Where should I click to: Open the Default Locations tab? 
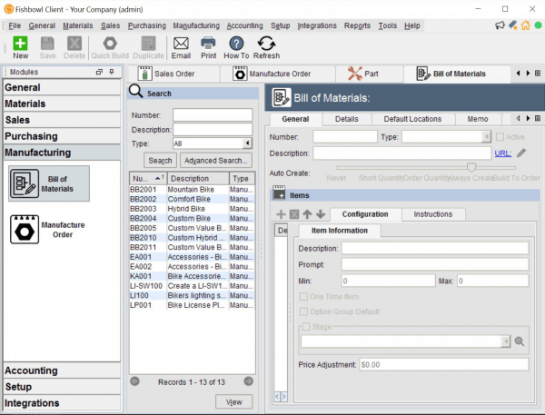[412, 119]
